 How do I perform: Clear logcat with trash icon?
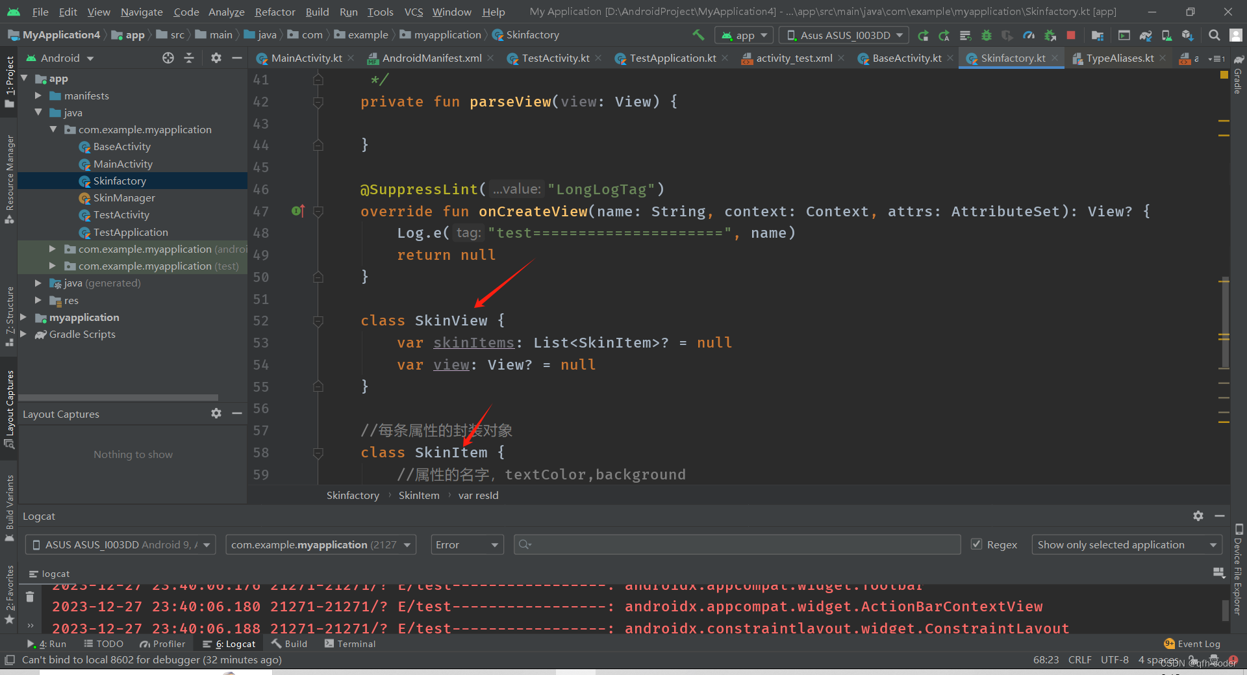[x=30, y=596]
